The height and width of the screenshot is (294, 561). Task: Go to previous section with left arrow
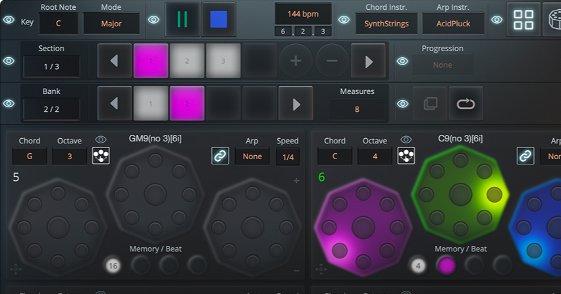coord(115,61)
